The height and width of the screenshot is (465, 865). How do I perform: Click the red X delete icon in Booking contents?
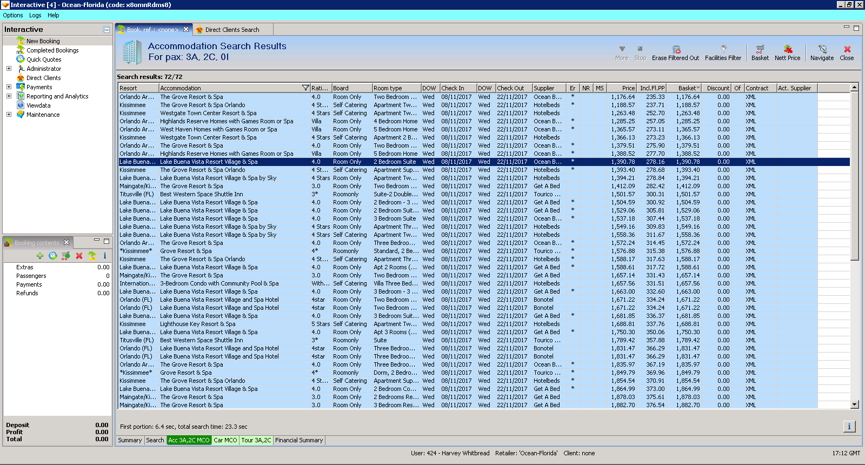pos(79,256)
